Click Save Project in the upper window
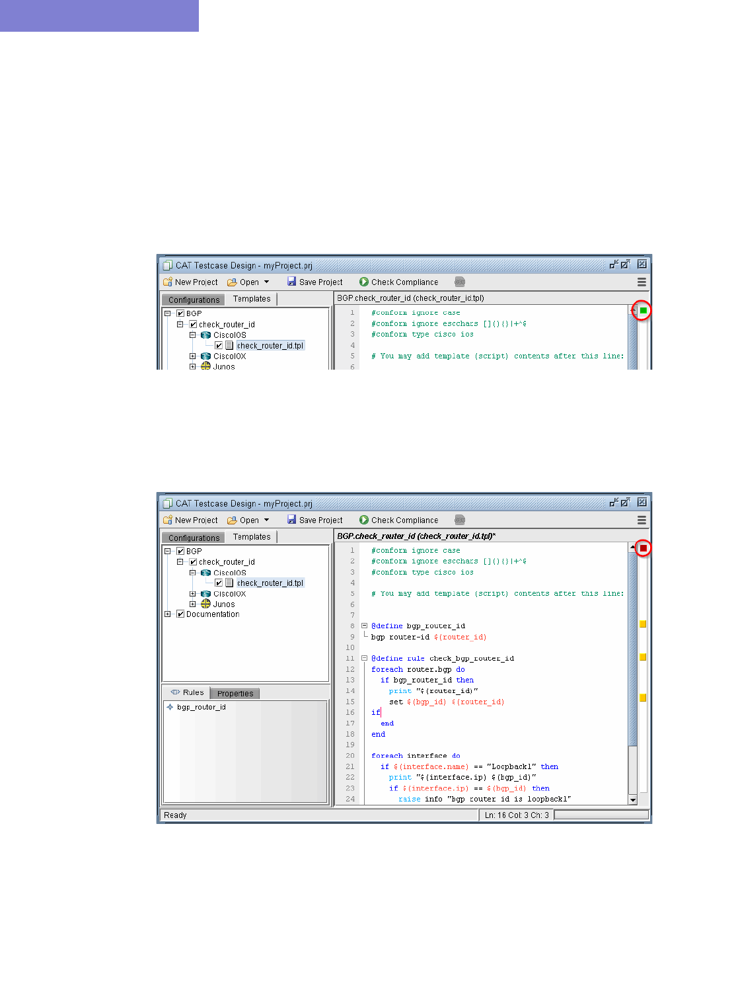Image resolution: width=736 pixels, height=984 pixels. coord(314,282)
